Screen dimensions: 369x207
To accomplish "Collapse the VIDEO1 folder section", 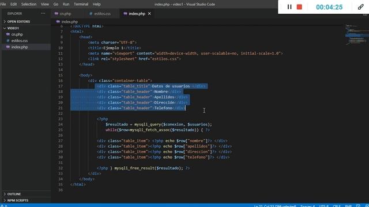I will pos(13,28).
